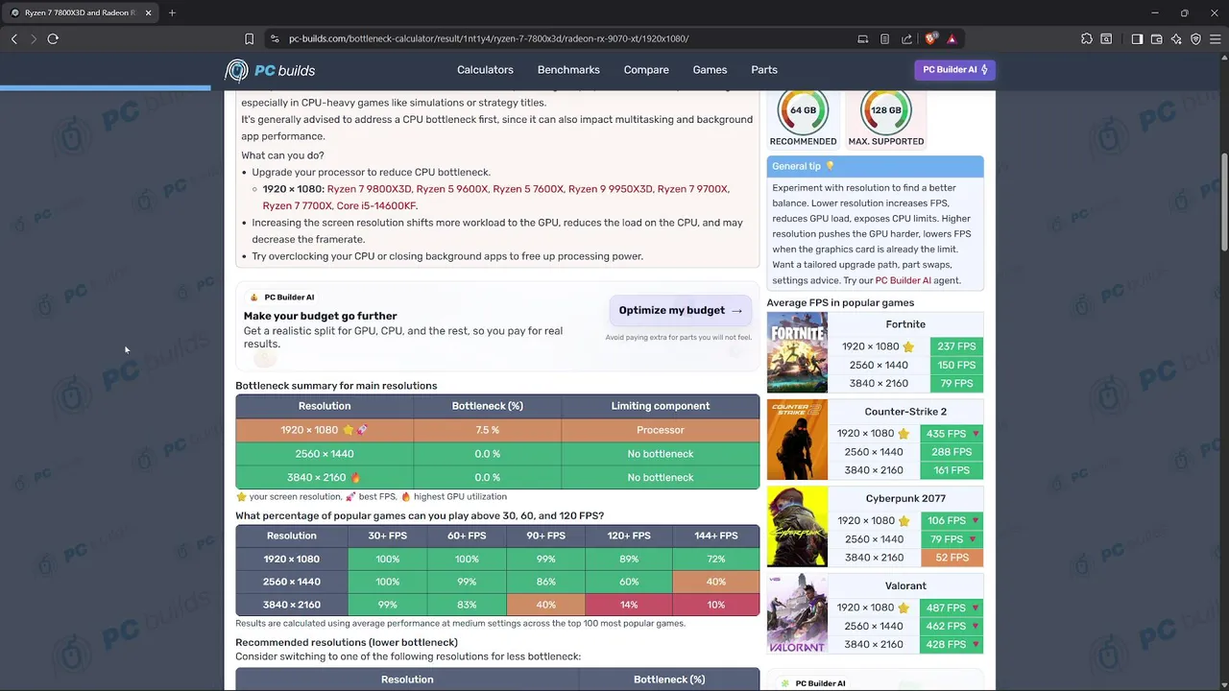Screen dimensions: 1229x691
Task: Click the browser address bar URL
Action: point(489,38)
